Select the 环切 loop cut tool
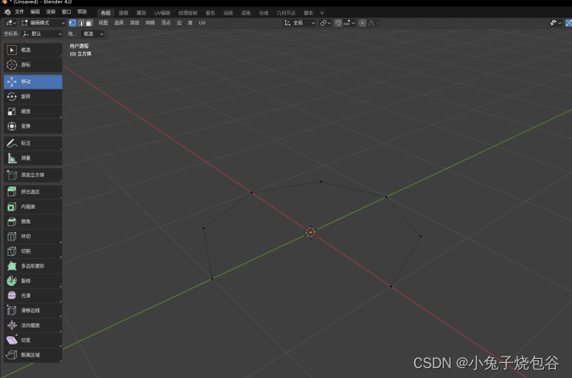The image size is (572, 378). point(33,236)
